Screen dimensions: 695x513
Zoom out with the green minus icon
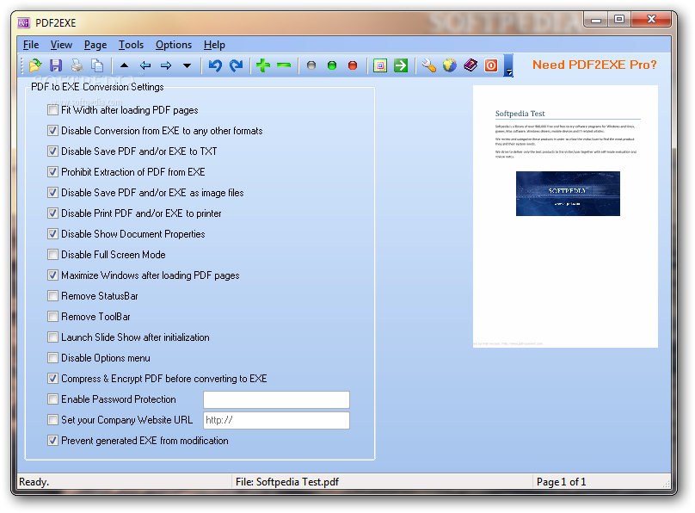tap(284, 65)
